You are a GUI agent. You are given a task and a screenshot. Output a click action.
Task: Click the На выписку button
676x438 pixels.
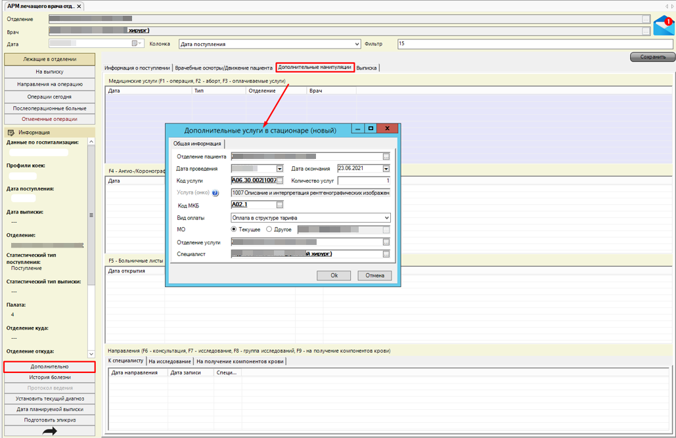point(49,72)
